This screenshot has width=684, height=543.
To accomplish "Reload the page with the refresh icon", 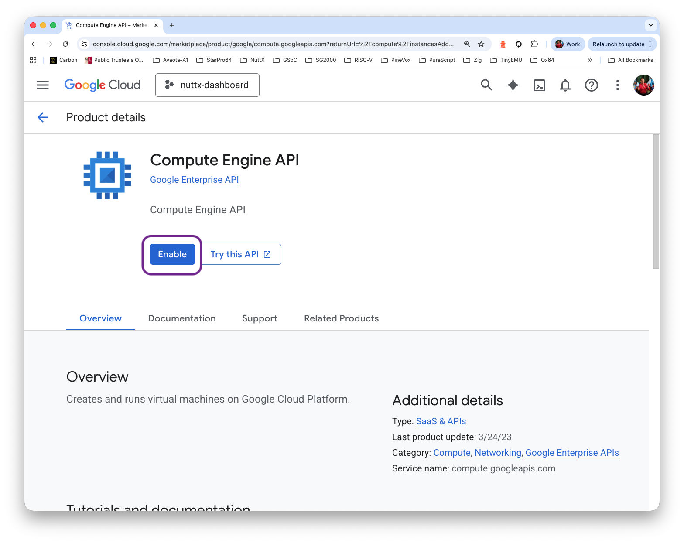I will [65, 44].
